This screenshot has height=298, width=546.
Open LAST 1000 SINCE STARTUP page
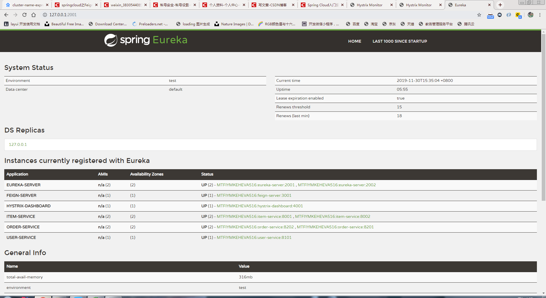pyautogui.click(x=400, y=41)
